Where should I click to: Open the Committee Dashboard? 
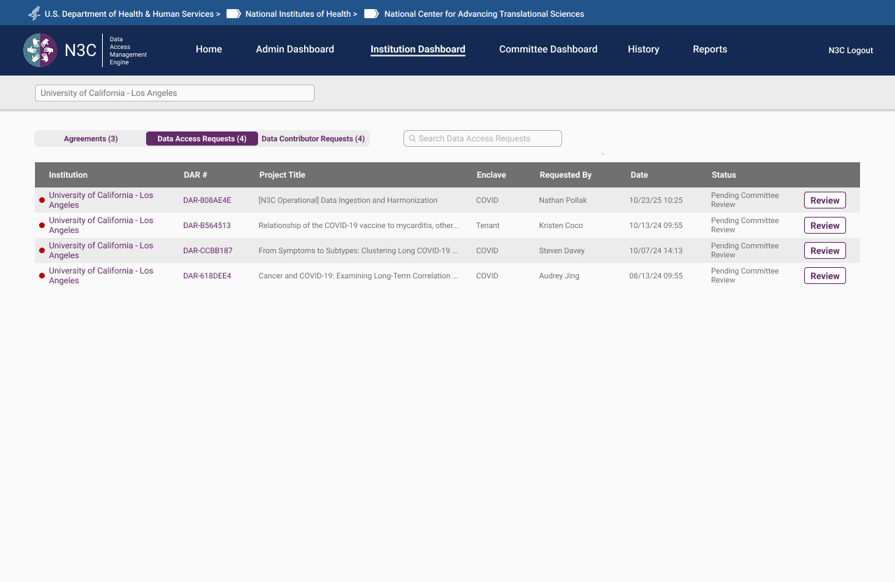pyautogui.click(x=547, y=49)
